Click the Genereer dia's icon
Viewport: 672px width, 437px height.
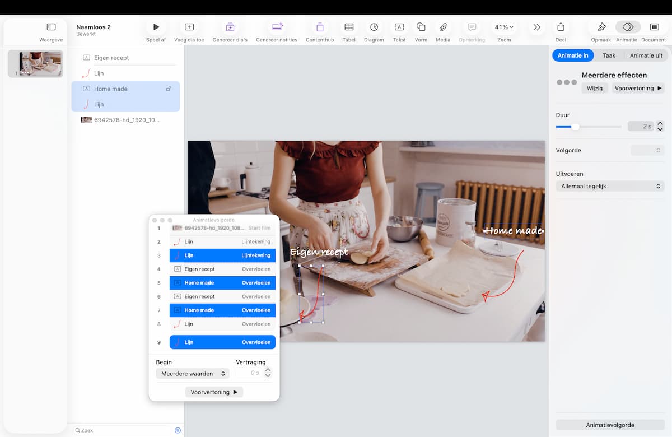[x=230, y=27]
